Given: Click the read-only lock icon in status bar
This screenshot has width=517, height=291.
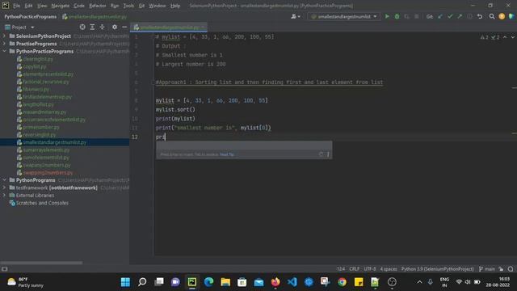Looking at the screenshot, I should [x=501, y=269].
